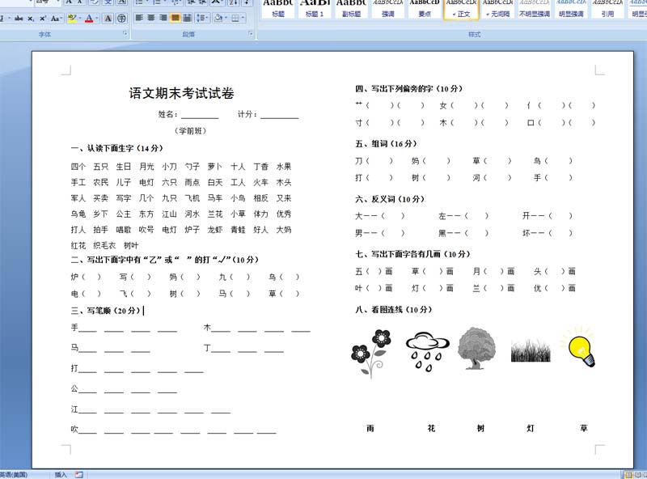Viewport: 647px width, 479px height.
Task: Click the label 草 under pictures
Action: point(583,428)
